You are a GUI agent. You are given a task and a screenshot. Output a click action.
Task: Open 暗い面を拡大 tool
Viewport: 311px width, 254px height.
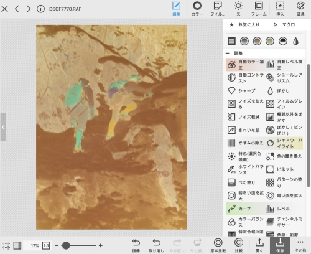[284, 195]
